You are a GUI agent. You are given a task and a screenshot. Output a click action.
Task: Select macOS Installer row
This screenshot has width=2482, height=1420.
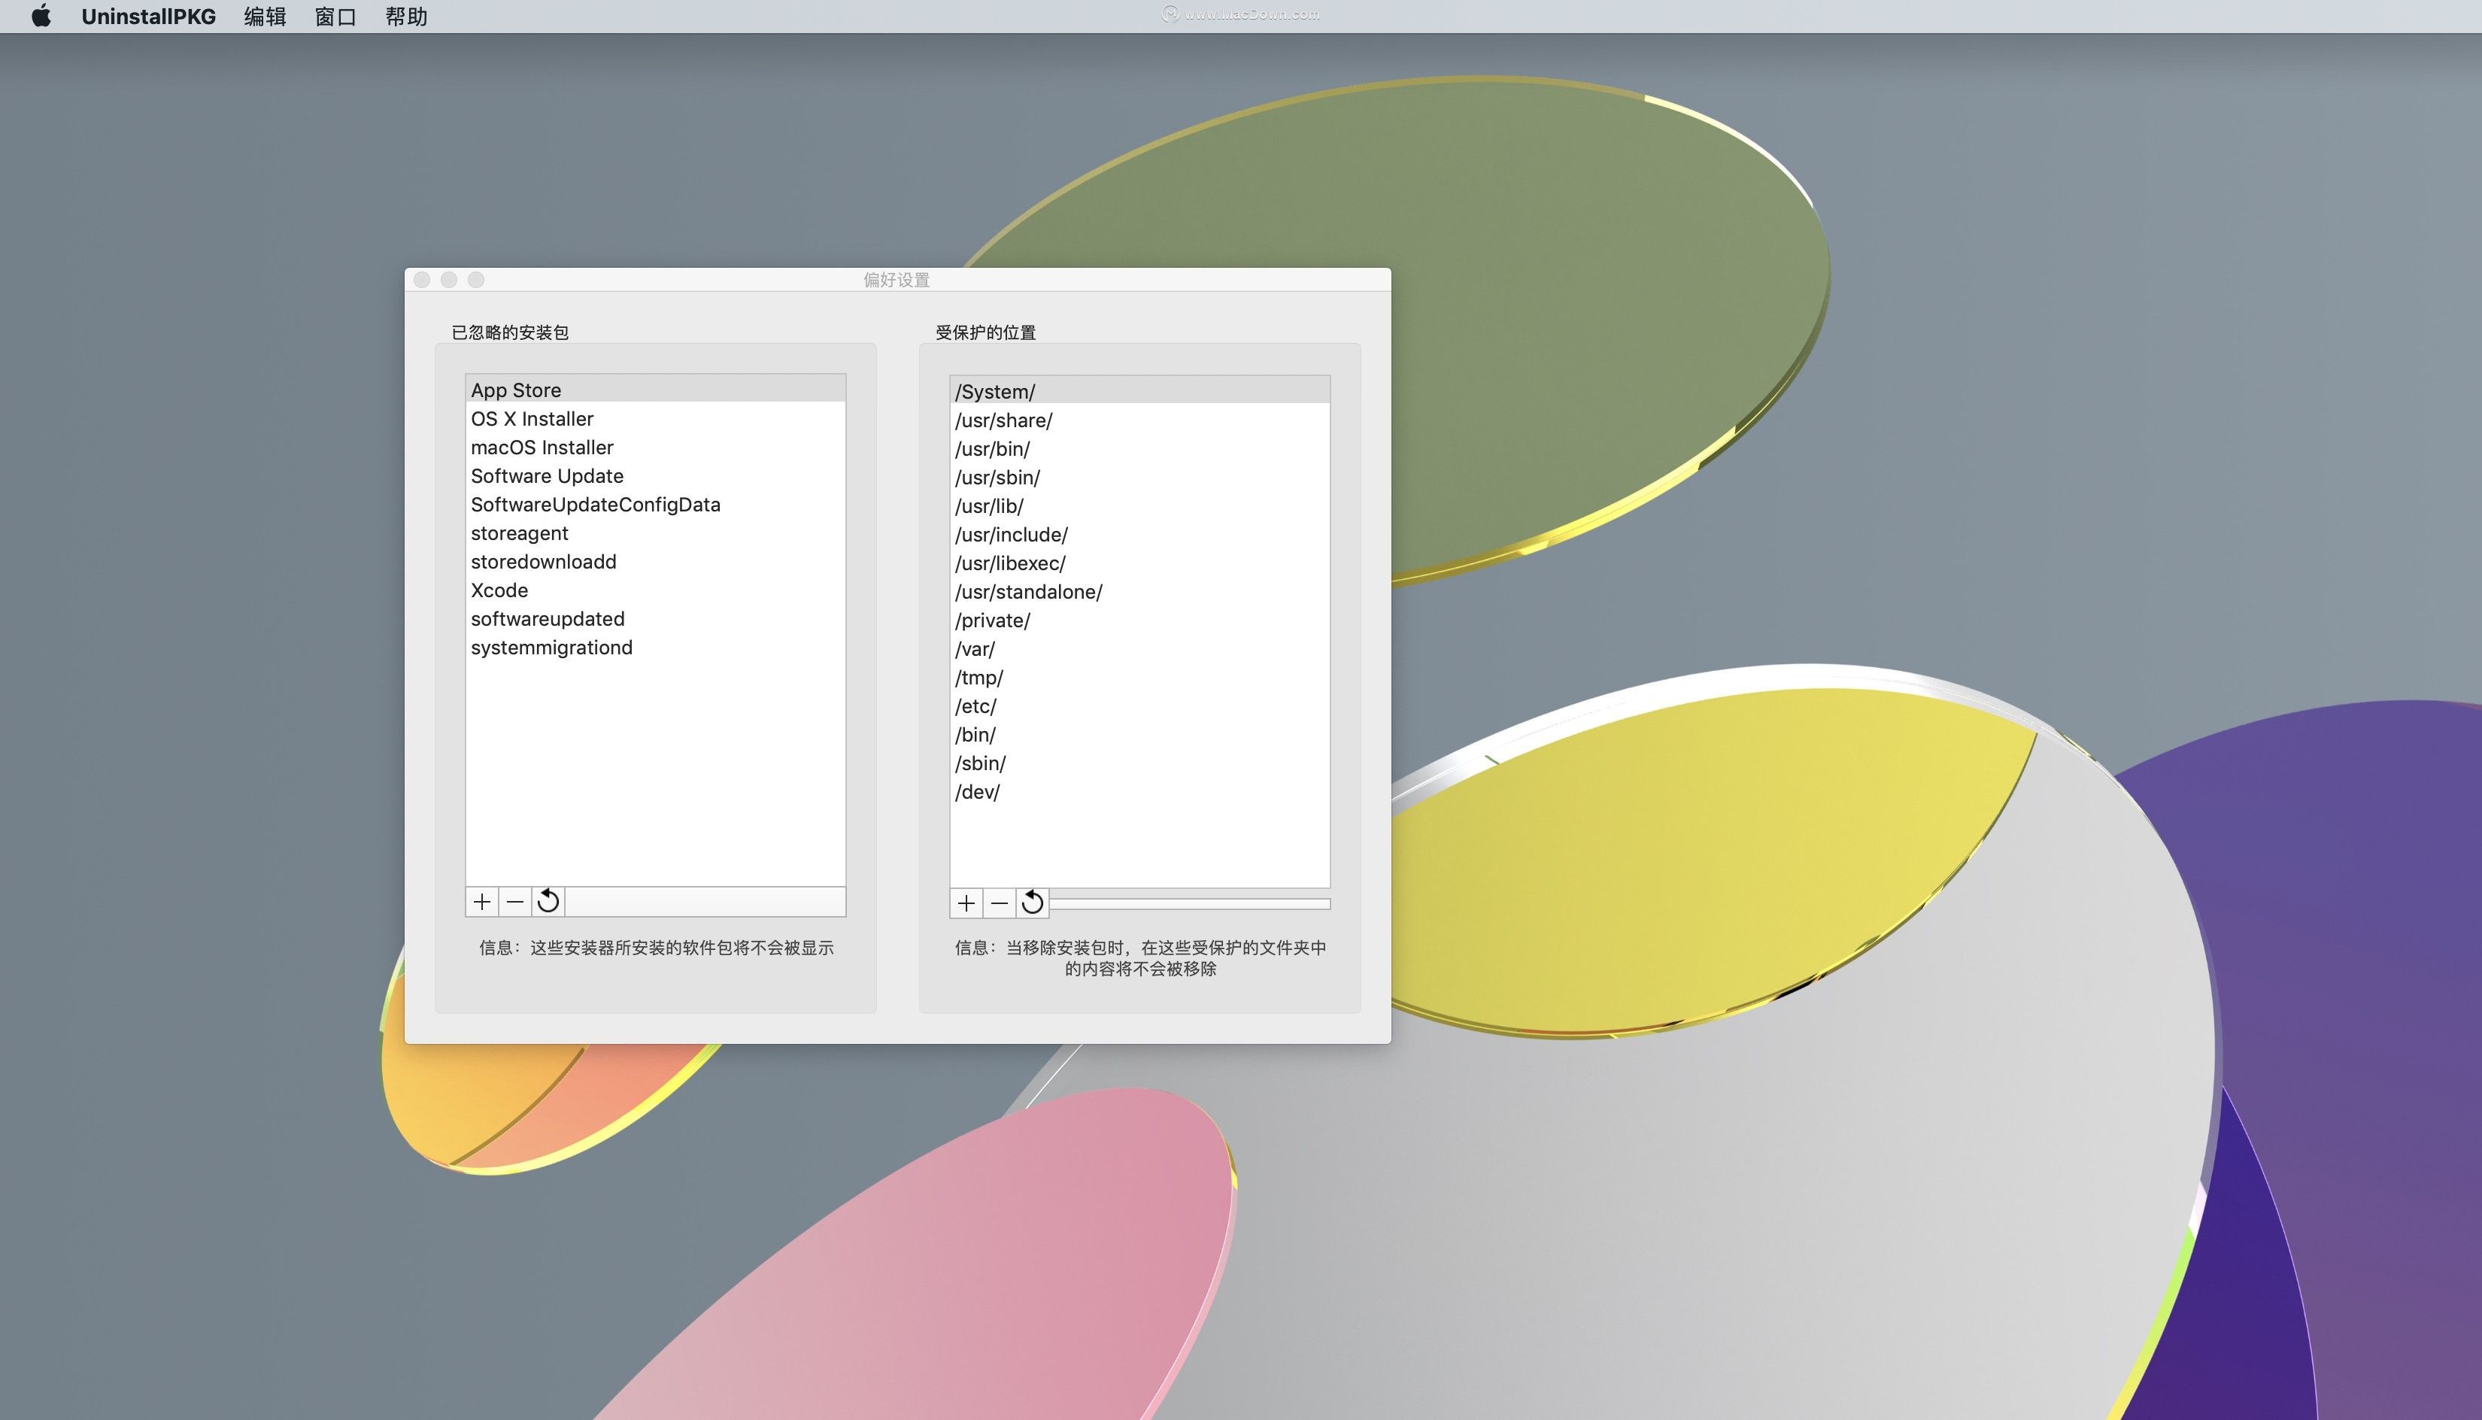click(x=655, y=448)
